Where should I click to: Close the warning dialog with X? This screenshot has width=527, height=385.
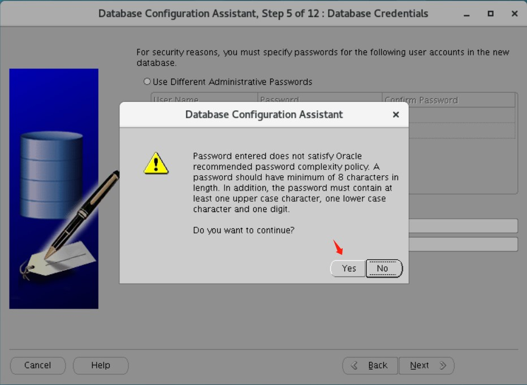[396, 115]
